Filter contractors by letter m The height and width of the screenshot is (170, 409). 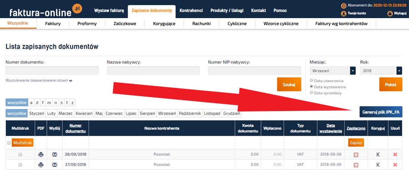(x=49, y=102)
